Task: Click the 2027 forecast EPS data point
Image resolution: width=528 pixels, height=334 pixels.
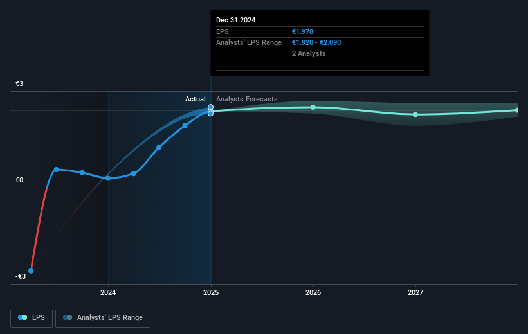Action: pos(415,114)
